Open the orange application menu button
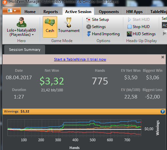 pyautogui.click(x=11, y=11)
